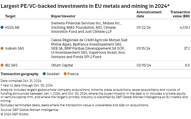Click the 4,138.1 transaction value
The image size is (191, 119).
click(x=184, y=28)
